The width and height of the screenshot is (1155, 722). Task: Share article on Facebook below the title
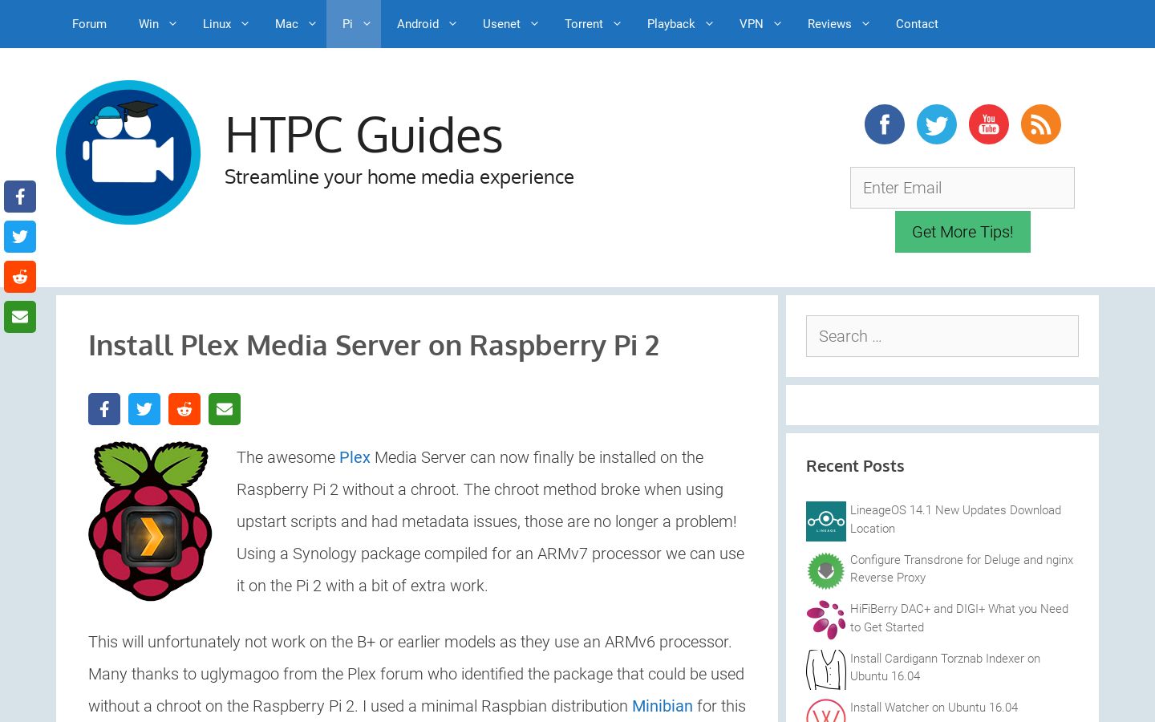pos(104,409)
